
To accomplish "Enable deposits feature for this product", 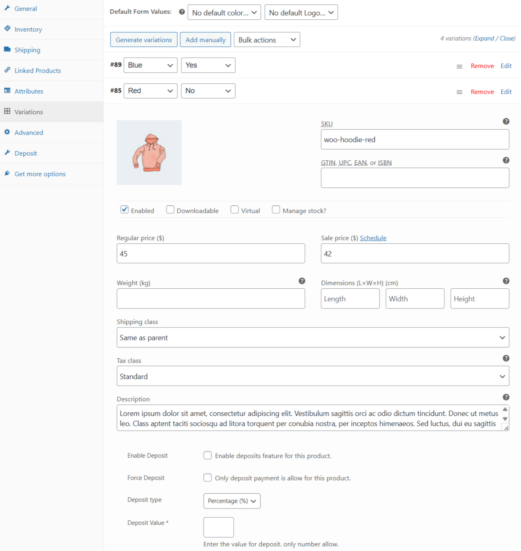I will 207,455.
